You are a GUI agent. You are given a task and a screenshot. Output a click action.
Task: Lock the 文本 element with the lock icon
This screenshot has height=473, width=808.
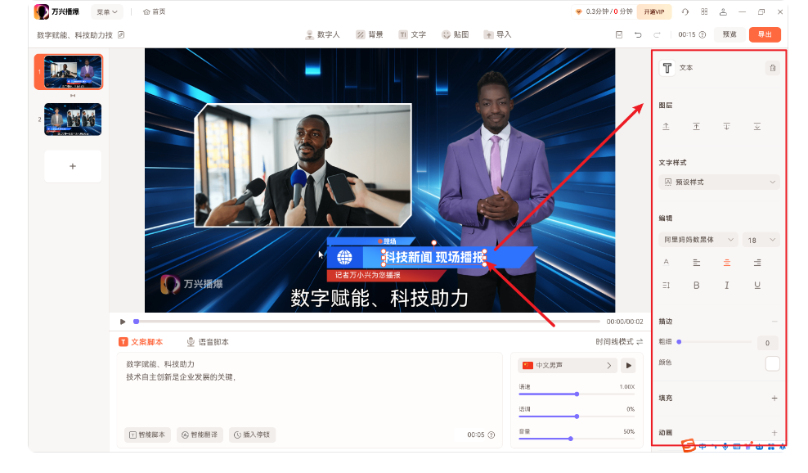click(772, 68)
